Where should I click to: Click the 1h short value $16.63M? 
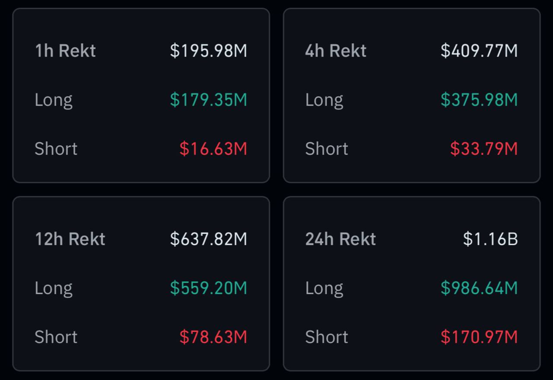213,149
